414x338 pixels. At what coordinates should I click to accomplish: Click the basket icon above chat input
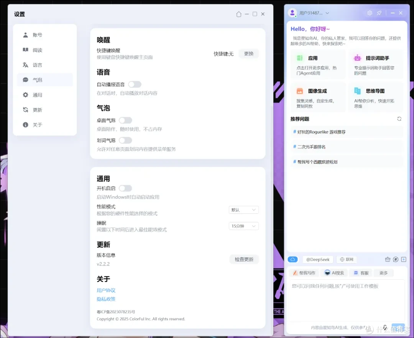coord(388,259)
